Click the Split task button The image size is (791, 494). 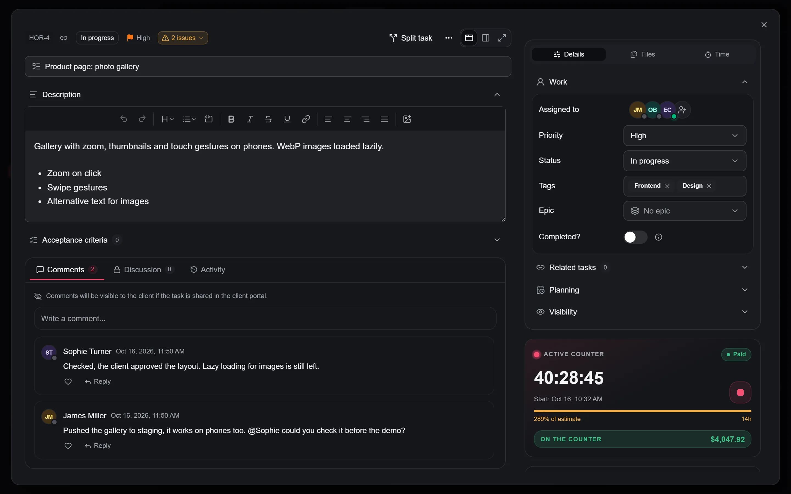411,38
